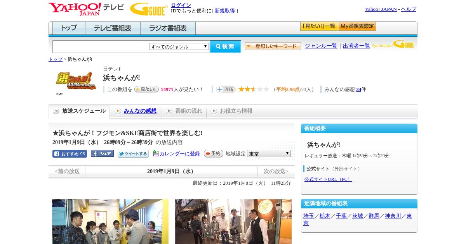Click the Facebook シェア button
The height and width of the screenshot is (244, 466).
pos(102,153)
